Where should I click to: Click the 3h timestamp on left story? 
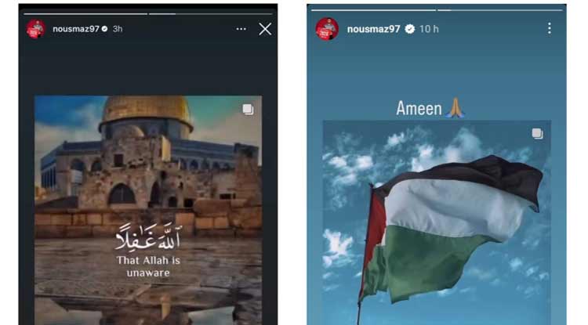[x=118, y=29]
